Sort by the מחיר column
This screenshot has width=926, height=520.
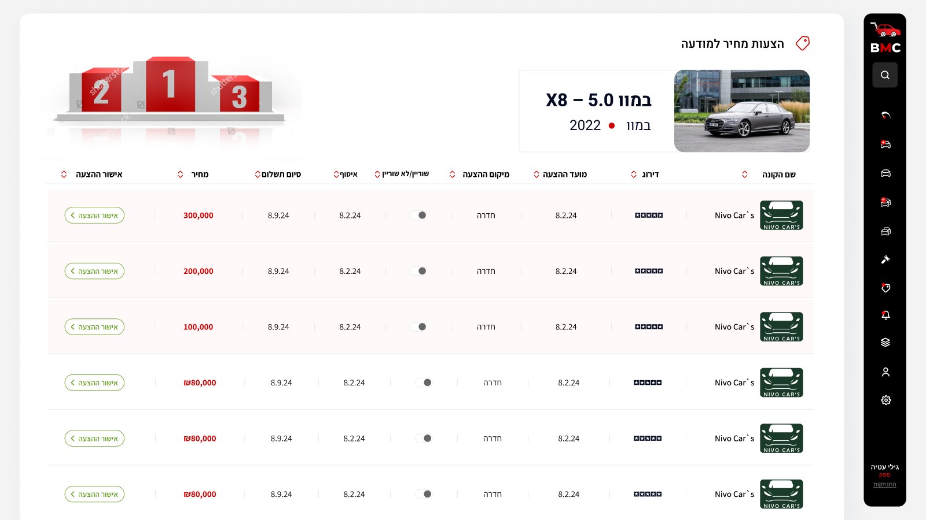180,174
